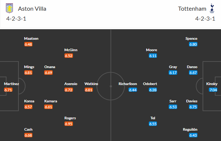The image size is (221, 141).
Task: Select the Maatsen player name
Action: (x=31, y=39)
